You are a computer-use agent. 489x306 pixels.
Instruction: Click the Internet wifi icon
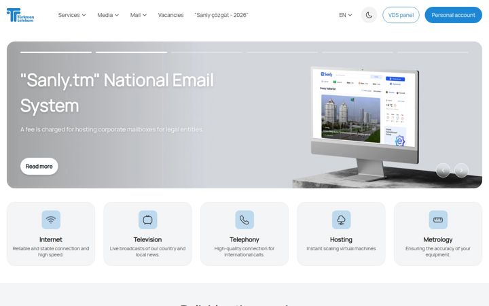[x=51, y=220]
